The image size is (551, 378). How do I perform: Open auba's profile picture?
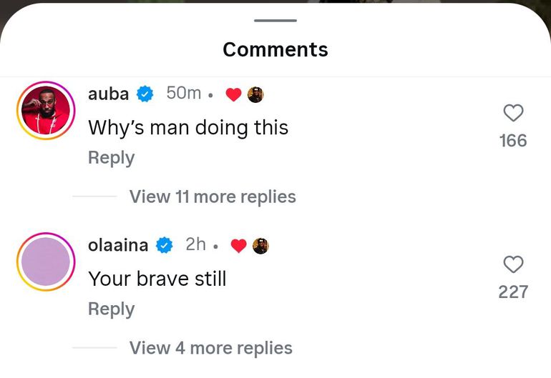(x=46, y=111)
